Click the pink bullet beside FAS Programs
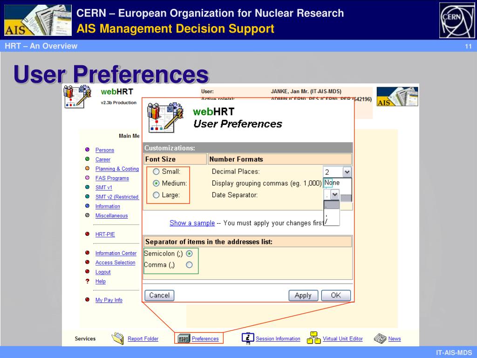 pyautogui.click(x=87, y=178)
